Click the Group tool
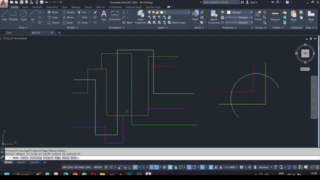Viewport: 320px width, 180px height. click(x=258, y=15)
